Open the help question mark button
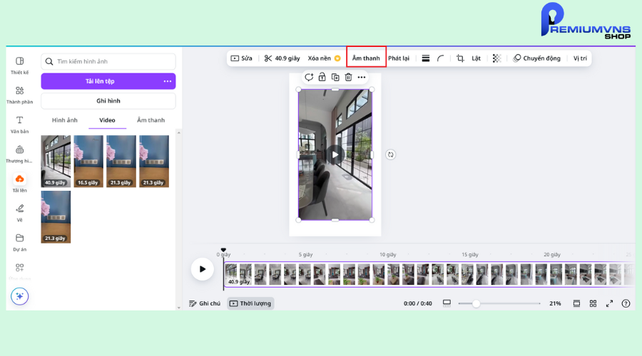Screen dimensions: 642x356 626,303
